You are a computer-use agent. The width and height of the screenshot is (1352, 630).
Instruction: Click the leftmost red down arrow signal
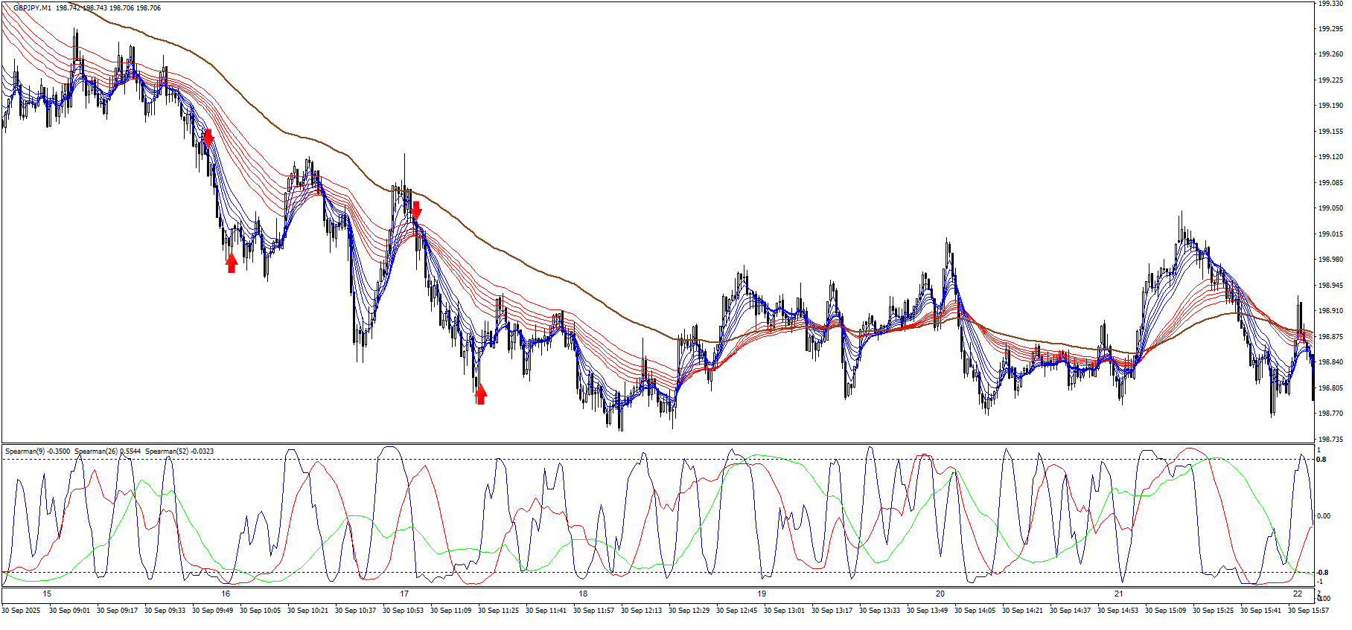pyautogui.click(x=208, y=138)
